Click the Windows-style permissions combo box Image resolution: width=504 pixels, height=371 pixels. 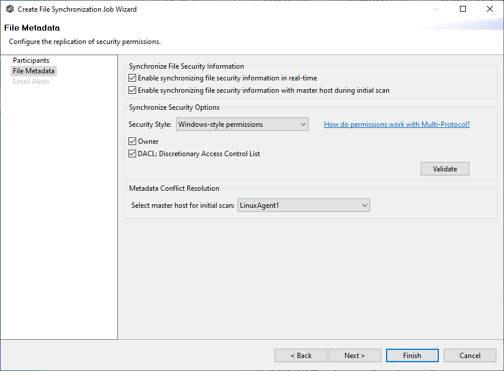point(242,124)
